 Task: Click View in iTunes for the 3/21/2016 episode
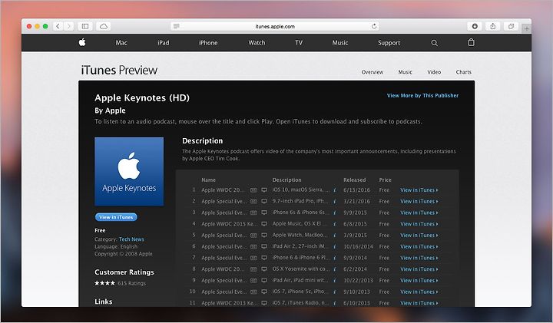(419, 202)
